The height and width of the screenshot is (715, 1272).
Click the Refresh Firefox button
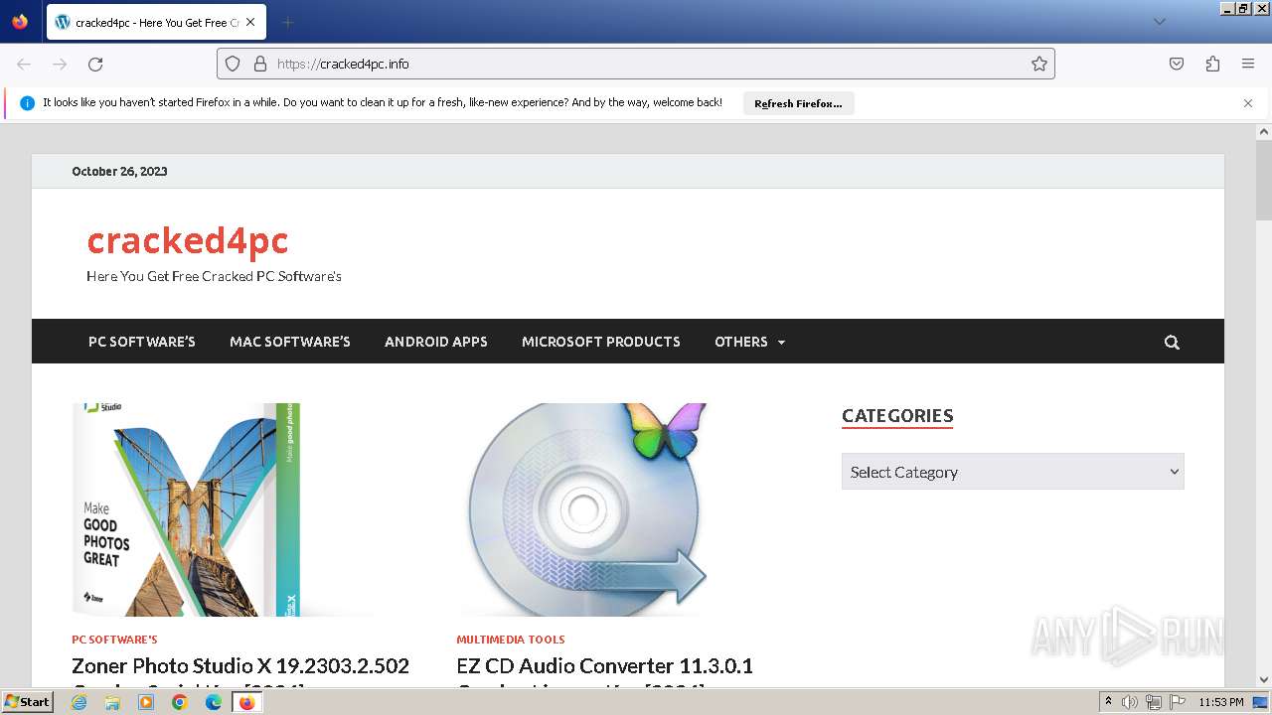tap(798, 103)
